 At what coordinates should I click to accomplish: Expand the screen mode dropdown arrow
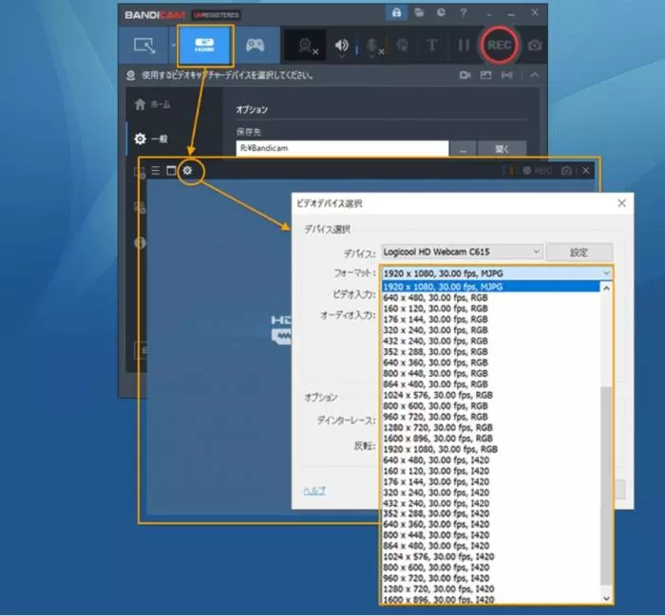[x=173, y=45]
